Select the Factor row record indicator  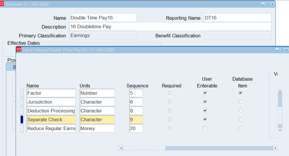pos(22,93)
